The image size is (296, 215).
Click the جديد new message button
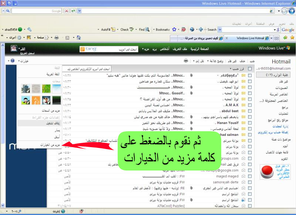pyautogui.click(x=252, y=61)
